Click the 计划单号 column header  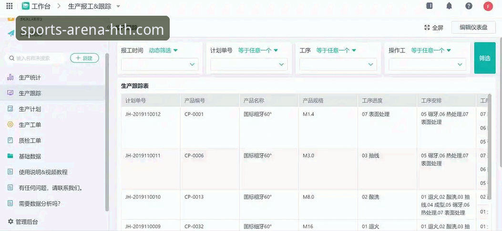pyautogui.click(x=151, y=100)
